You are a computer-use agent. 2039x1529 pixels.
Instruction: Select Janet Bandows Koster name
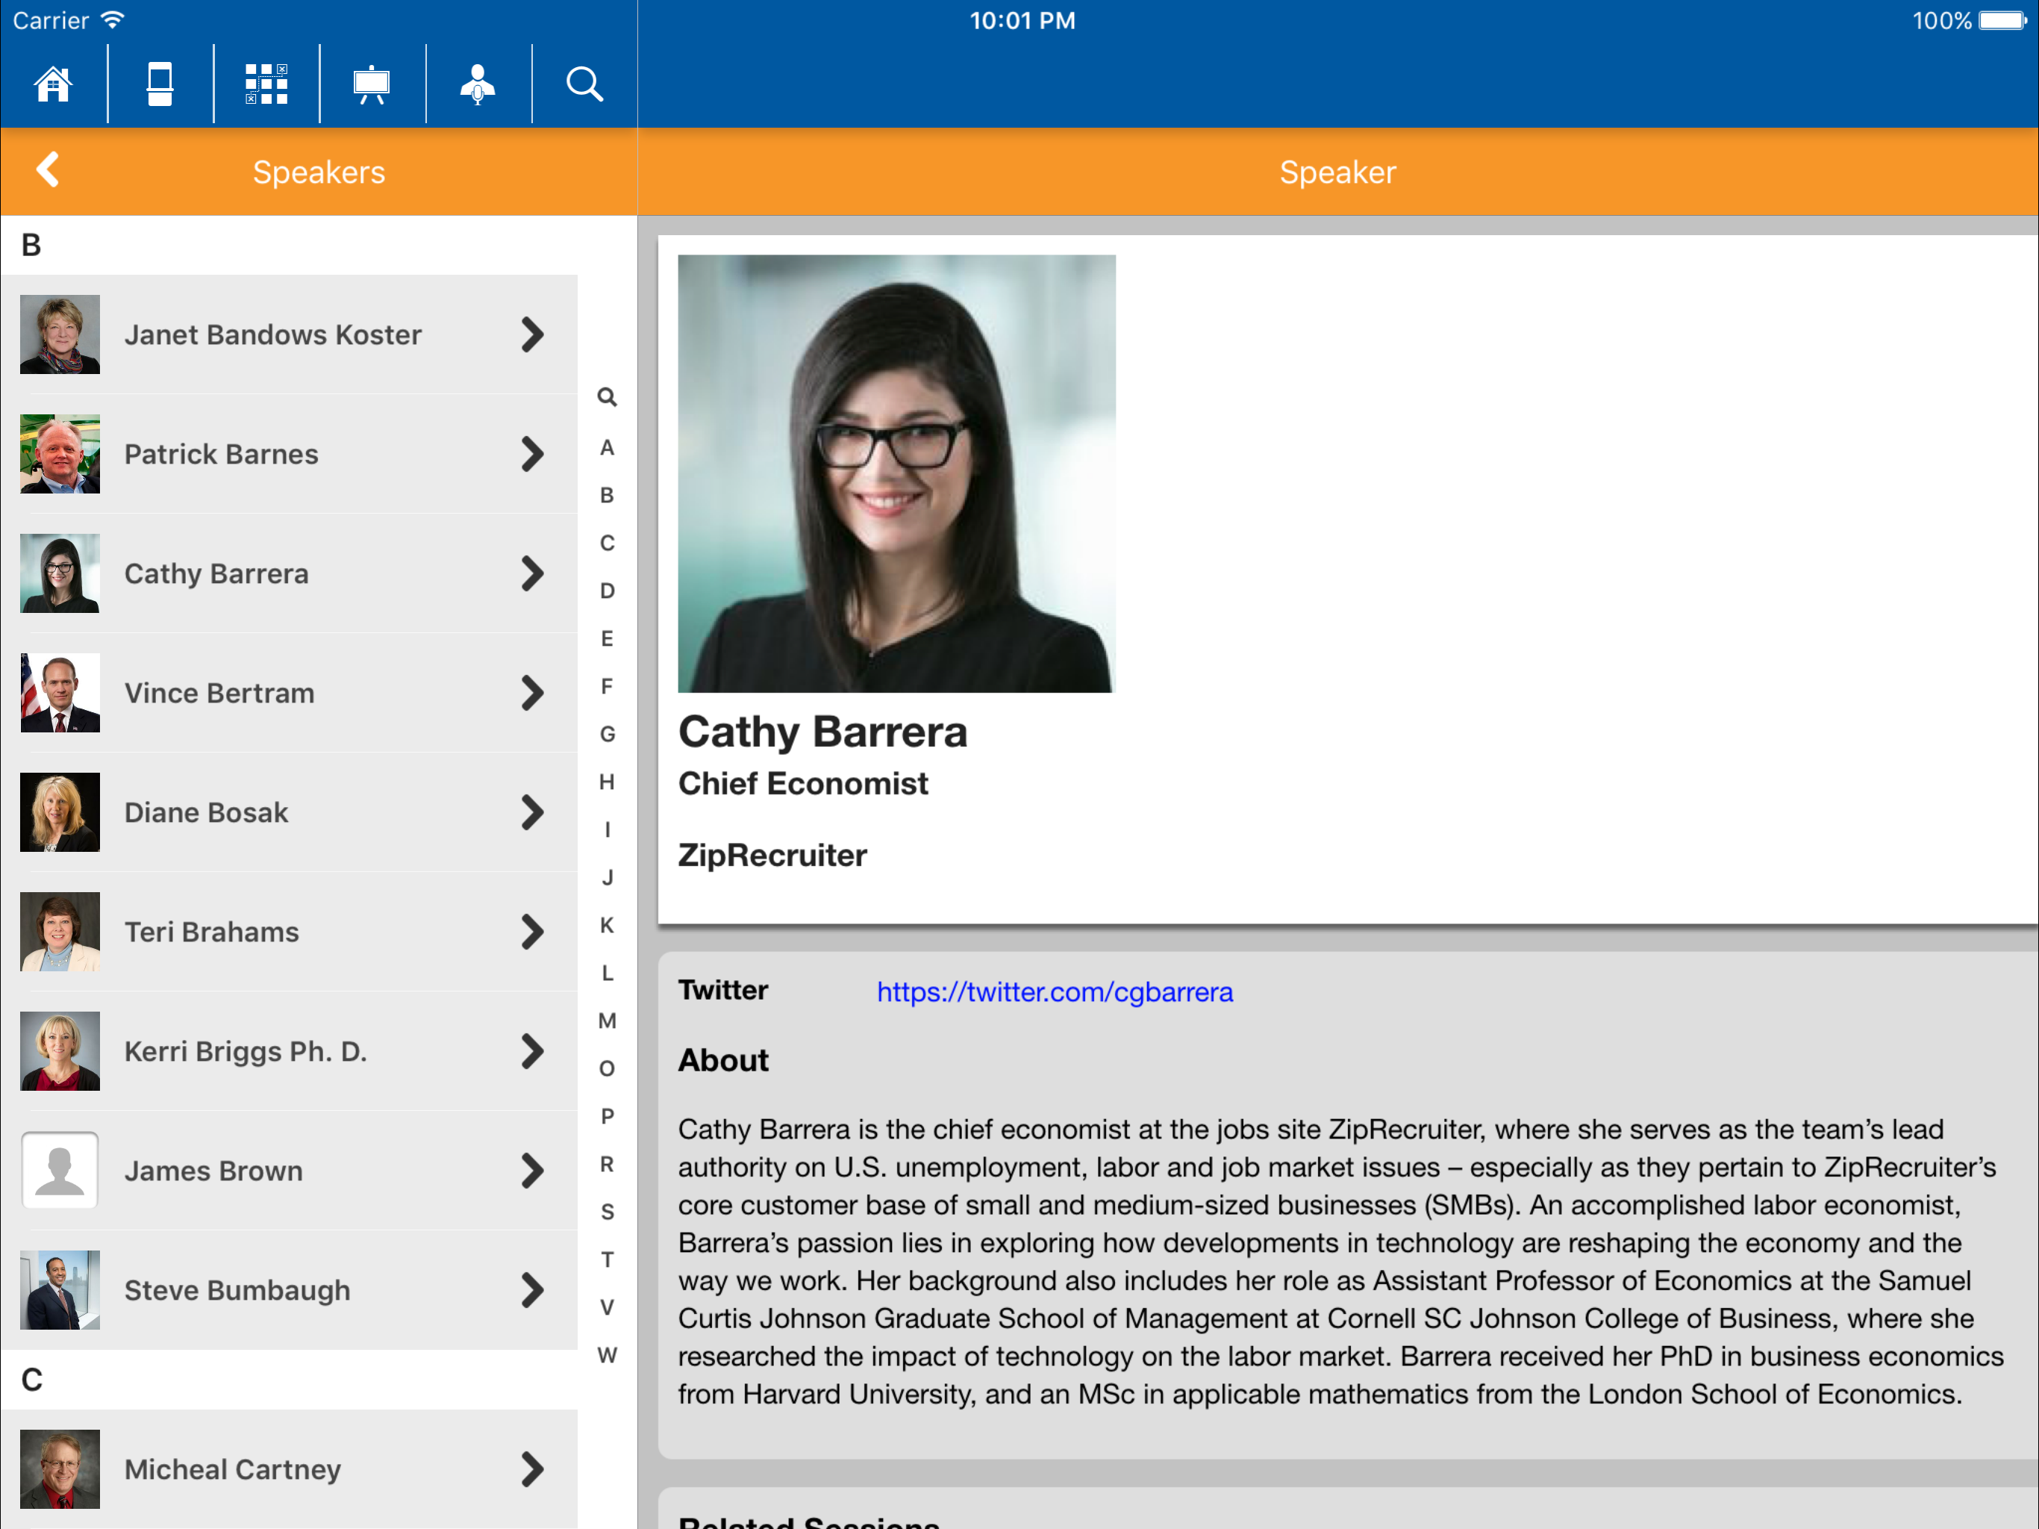(x=273, y=334)
